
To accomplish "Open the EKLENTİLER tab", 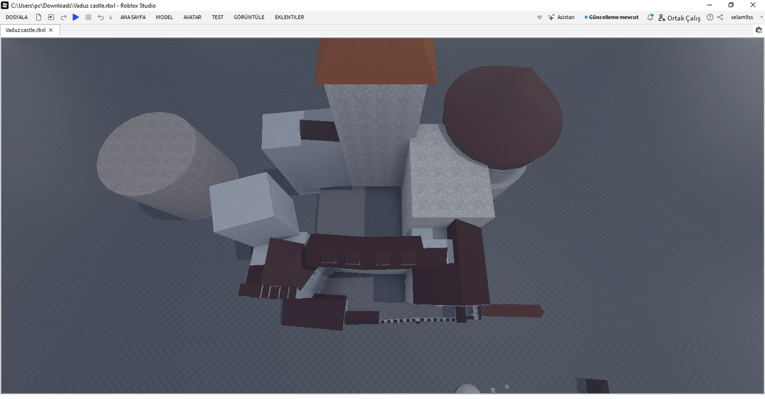I will pyautogui.click(x=289, y=17).
